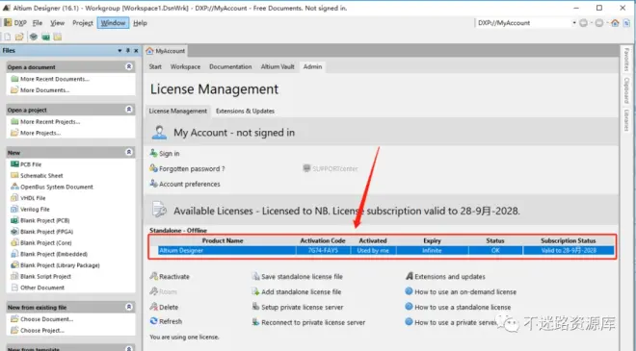Screen dimensions: 636x351
Task: Collapse the Open a project section
Action: click(128, 110)
